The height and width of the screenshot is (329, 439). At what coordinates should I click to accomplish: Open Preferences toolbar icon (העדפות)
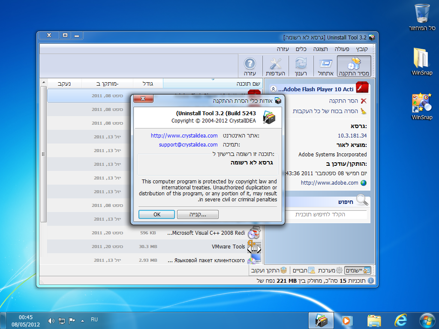[275, 66]
